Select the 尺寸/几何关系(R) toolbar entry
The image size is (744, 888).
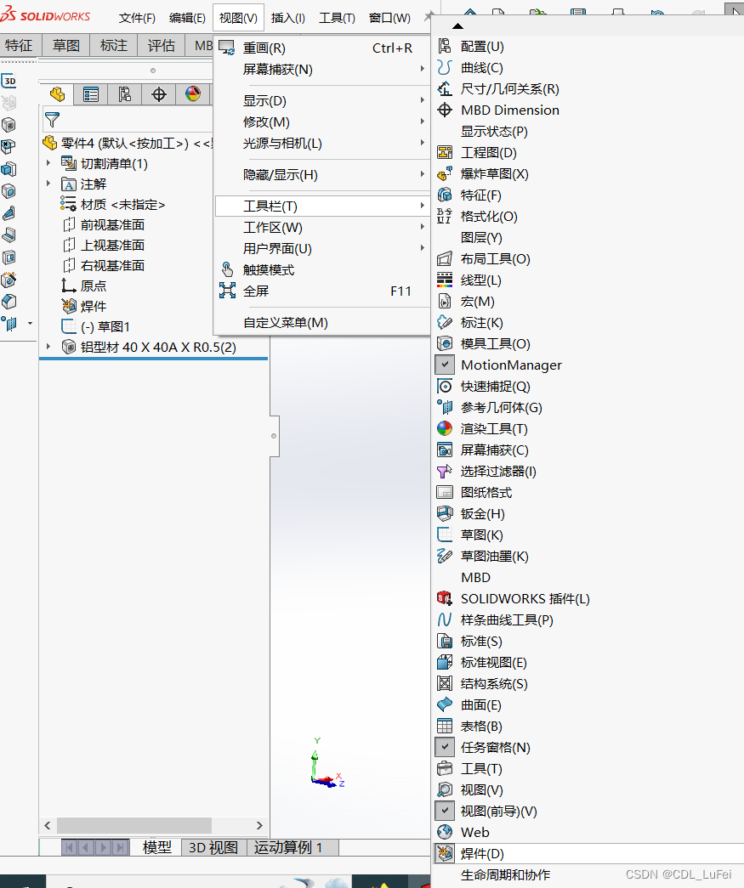click(509, 89)
